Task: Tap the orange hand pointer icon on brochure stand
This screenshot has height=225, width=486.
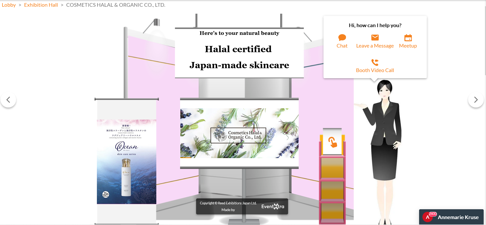Action: [x=332, y=142]
